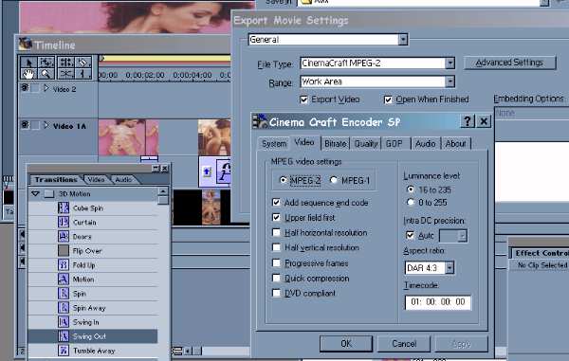
Task: Click the Spin transition icon
Action: tap(64, 293)
